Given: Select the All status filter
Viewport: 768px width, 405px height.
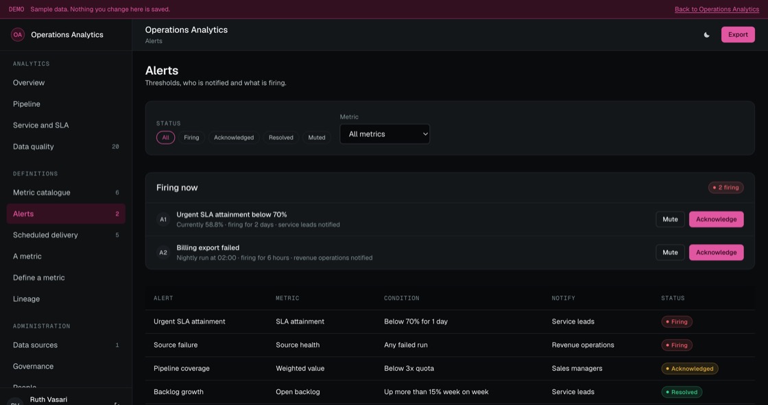Looking at the screenshot, I should point(165,138).
